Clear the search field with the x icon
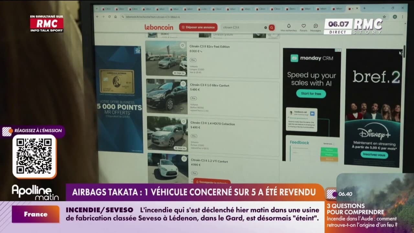This screenshot has height=233, width=414. pos(266,28)
